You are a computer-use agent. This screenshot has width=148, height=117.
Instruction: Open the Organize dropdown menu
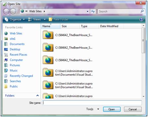pyautogui.click(x=15, y=19)
